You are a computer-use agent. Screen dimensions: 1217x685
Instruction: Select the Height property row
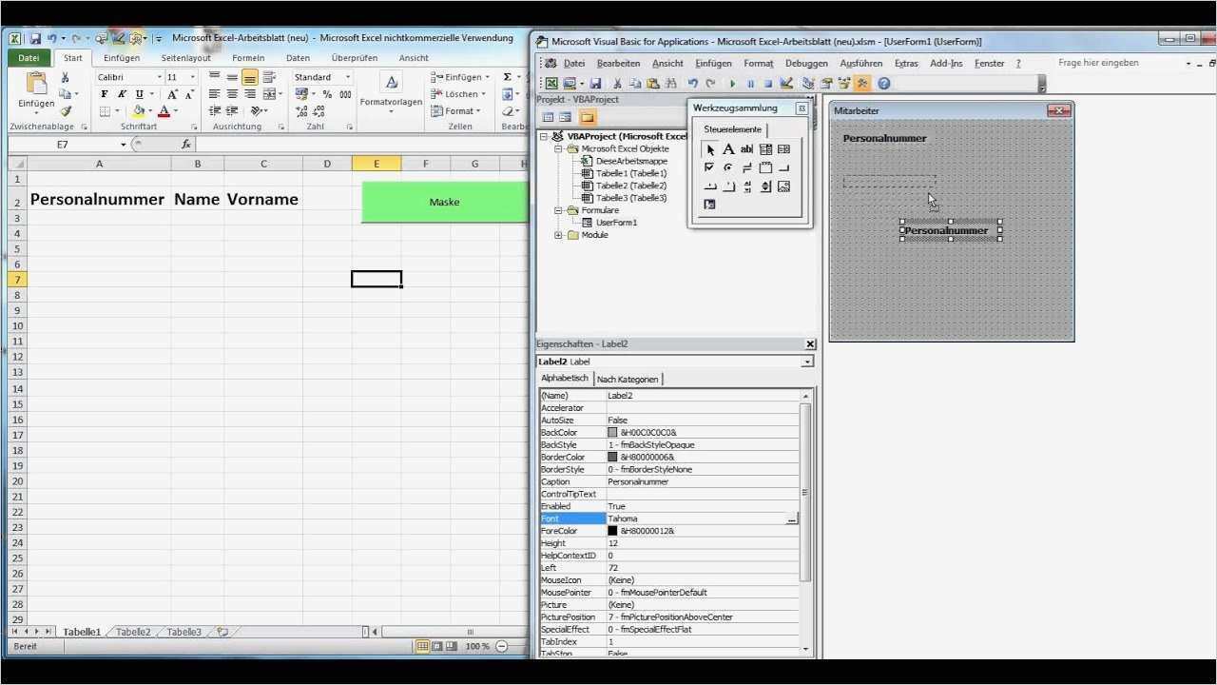click(x=669, y=543)
